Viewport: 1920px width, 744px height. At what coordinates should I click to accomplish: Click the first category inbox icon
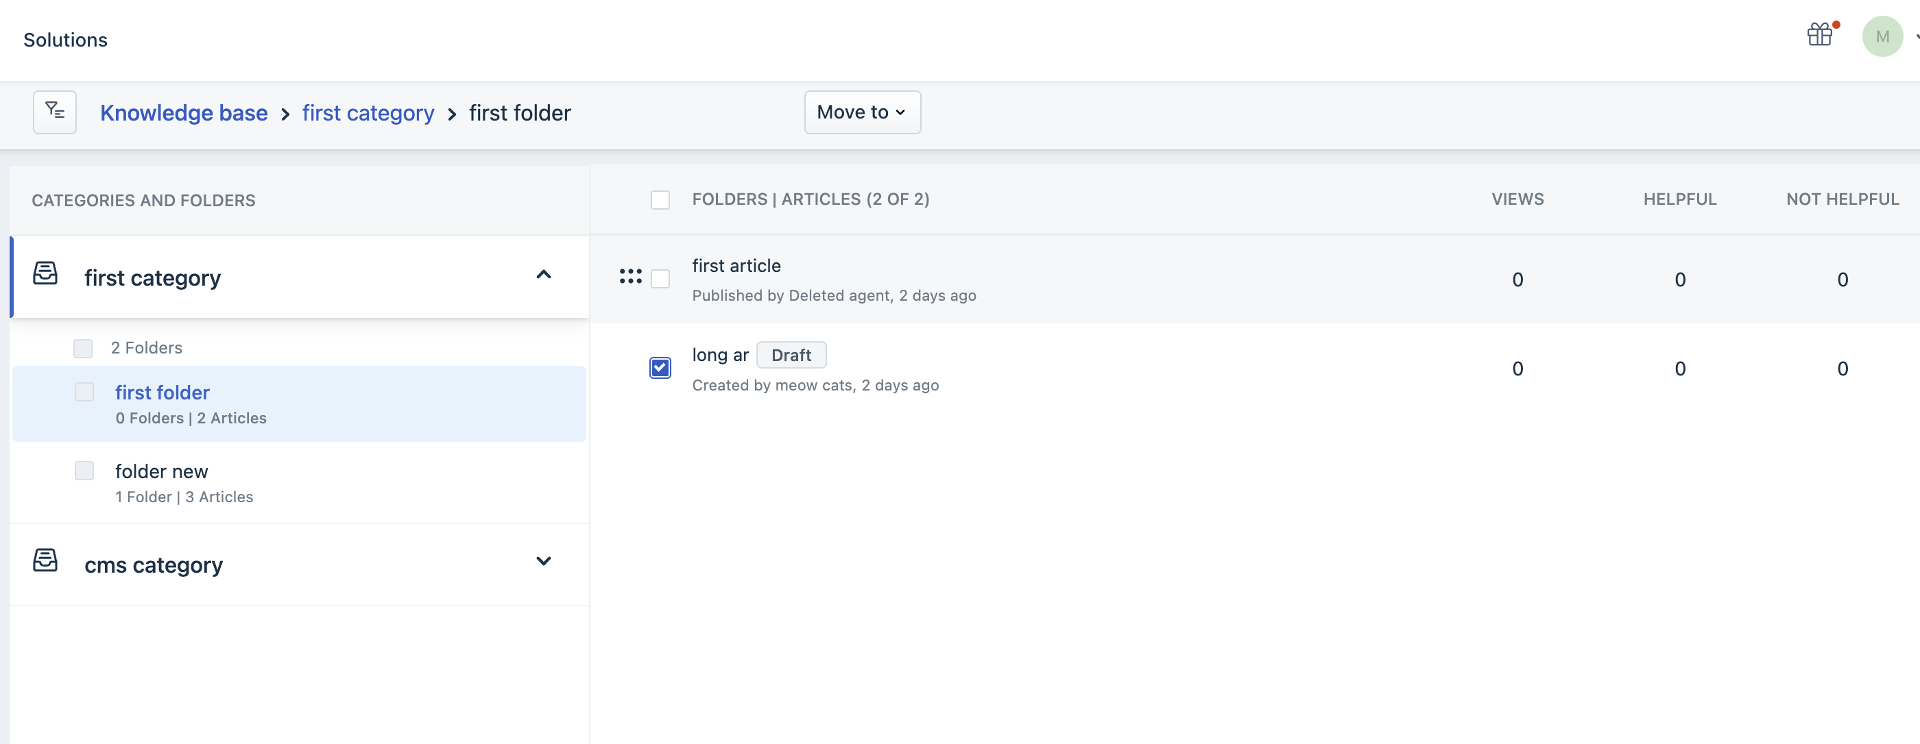(45, 273)
